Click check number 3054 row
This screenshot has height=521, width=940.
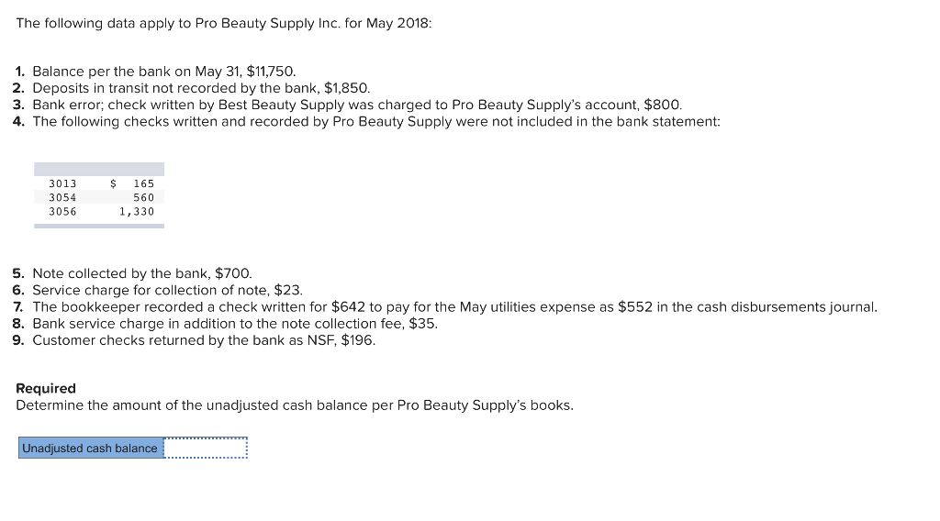point(99,197)
